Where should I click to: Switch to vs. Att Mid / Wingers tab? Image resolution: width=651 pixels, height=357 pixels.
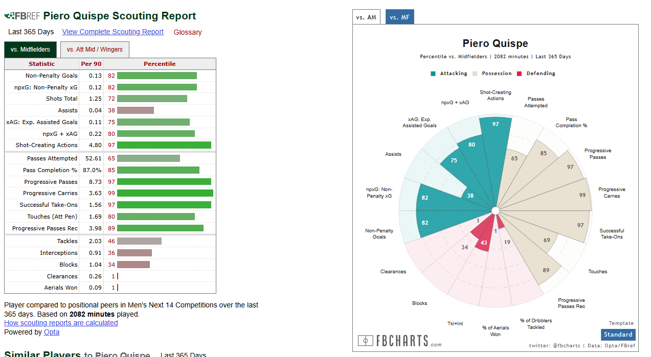[x=95, y=50]
